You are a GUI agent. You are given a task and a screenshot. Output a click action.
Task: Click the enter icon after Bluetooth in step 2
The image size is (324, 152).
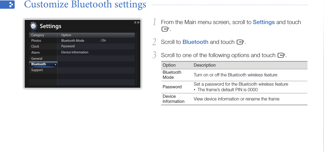coord(240,42)
